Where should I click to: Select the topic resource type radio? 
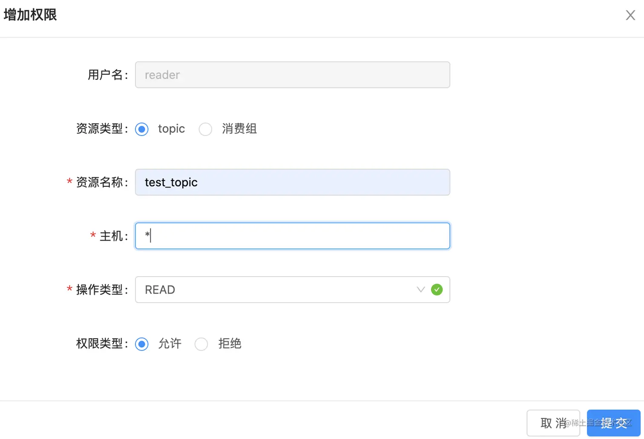(141, 129)
